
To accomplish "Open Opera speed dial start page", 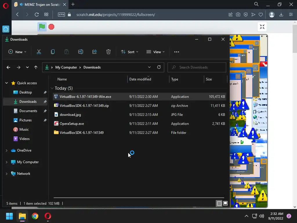I will pyautogui.click(x=46, y=15).
